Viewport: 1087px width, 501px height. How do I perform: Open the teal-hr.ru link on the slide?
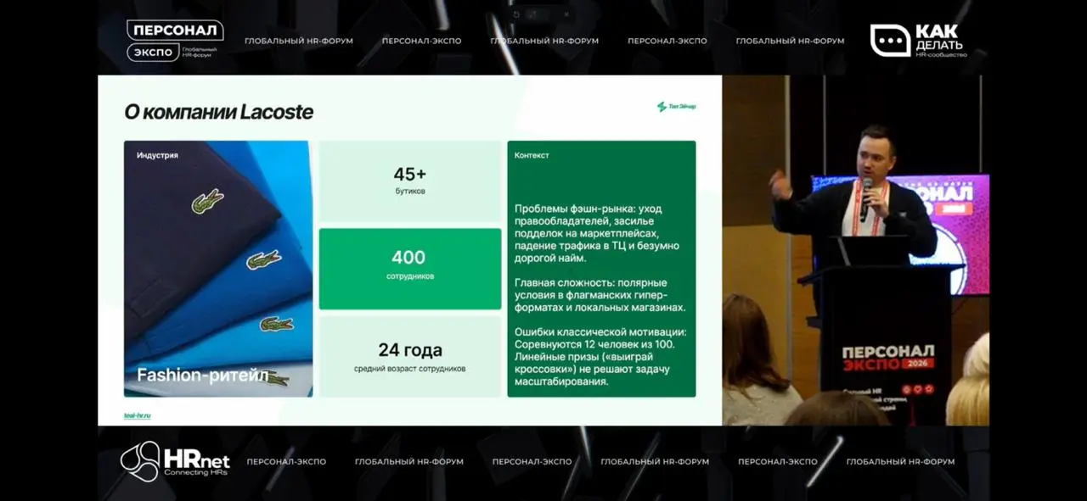click(137, 415)
